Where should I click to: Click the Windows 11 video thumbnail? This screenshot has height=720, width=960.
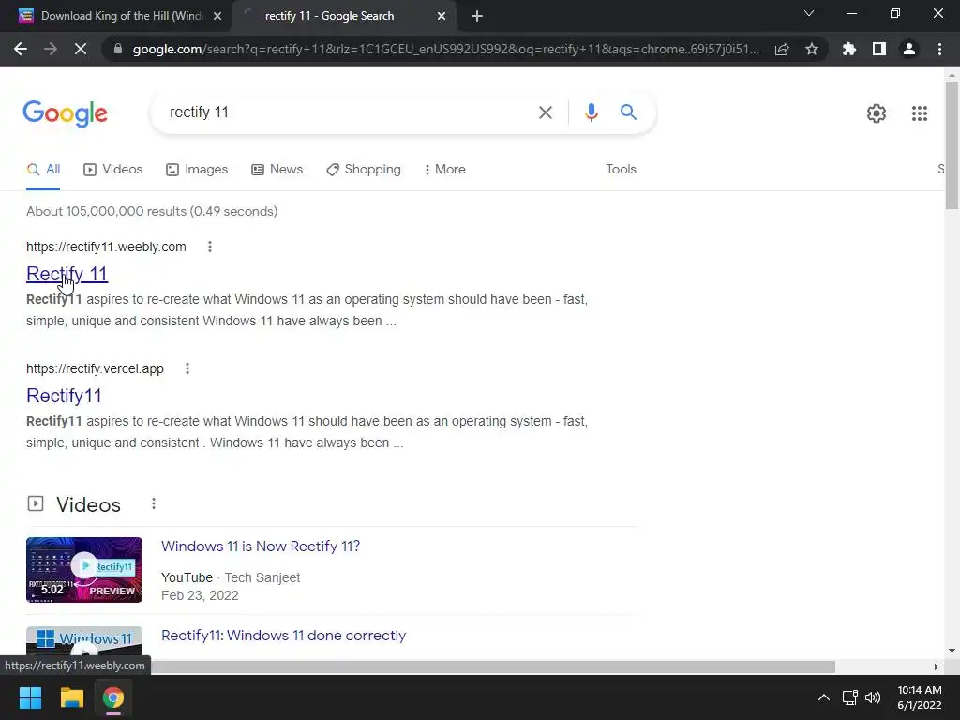point(84,643)
